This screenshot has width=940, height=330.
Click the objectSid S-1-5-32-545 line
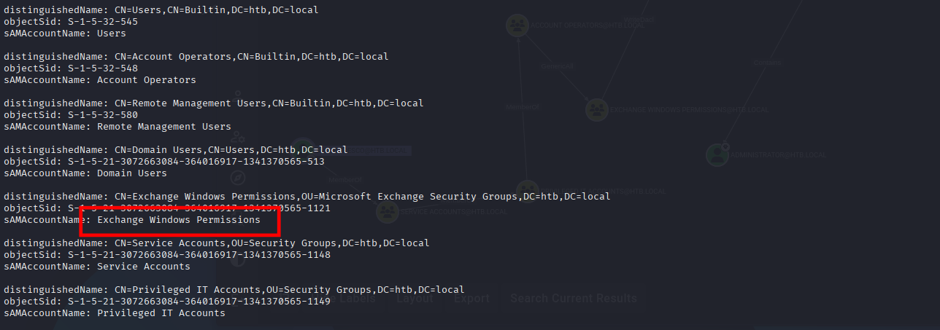[x=70, y=21]
